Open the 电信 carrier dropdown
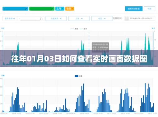 [102, 18]
